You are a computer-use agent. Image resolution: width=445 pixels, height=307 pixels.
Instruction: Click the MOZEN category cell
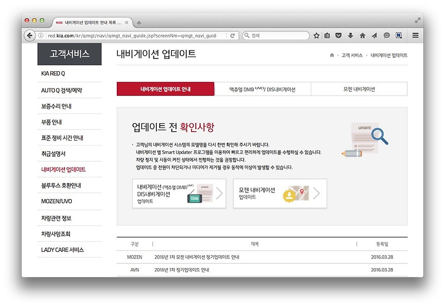coord(135,257)
